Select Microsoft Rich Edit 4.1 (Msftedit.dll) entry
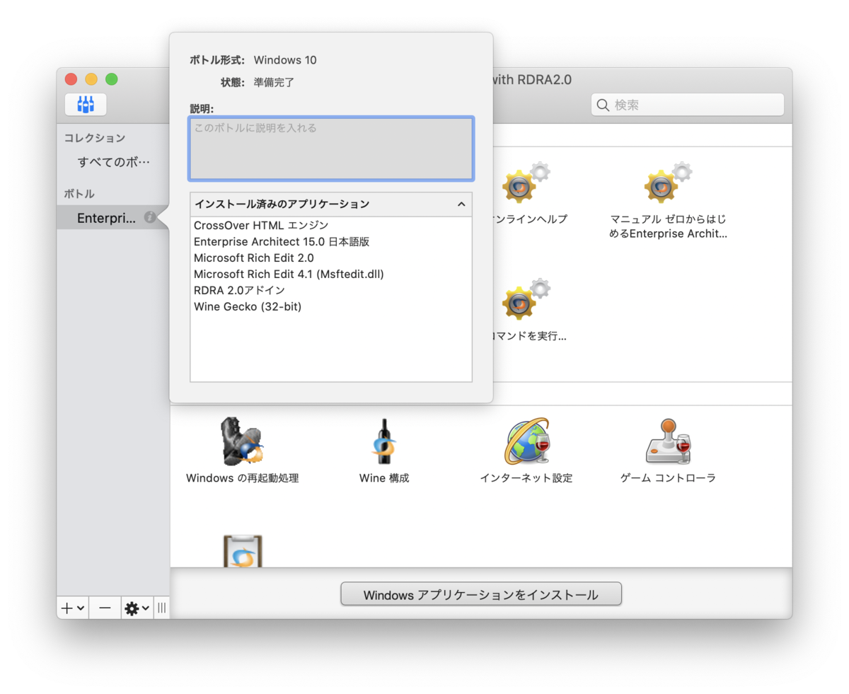 [289, 274]
